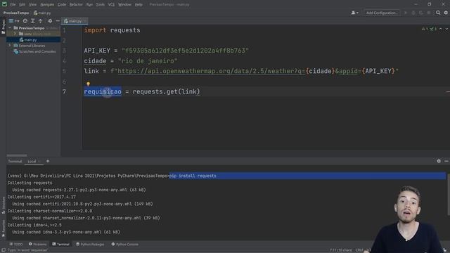Image resolution: width=450 pixels, height=253 pixels.
Task: Click the selected pip install requests command
Action: point(193,176)
